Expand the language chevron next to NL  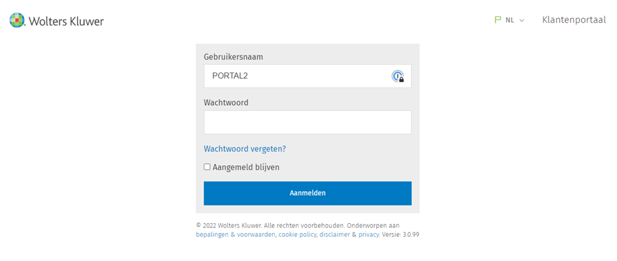522,20
